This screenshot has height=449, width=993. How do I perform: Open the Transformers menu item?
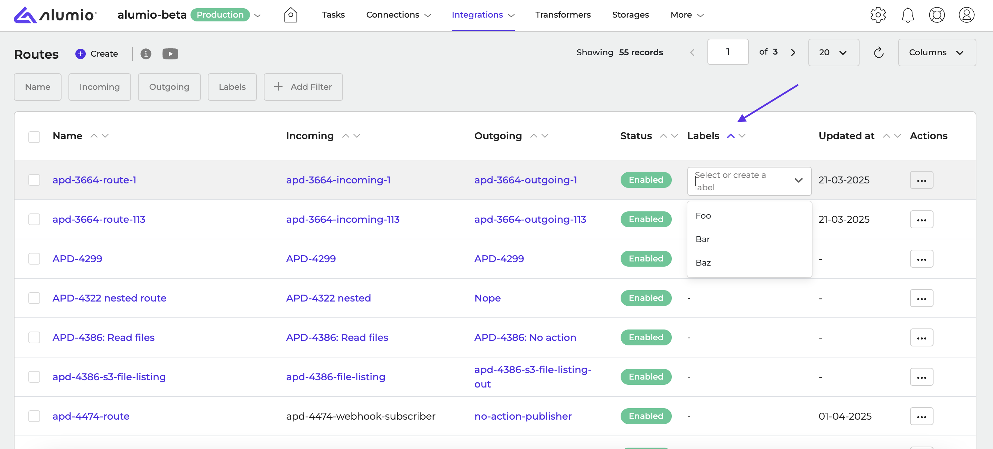(x=563, y=15)
